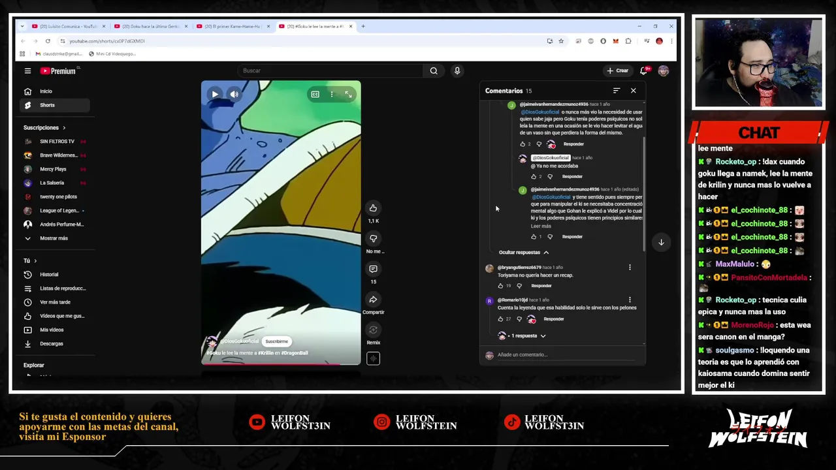Open the Crear create button

(617, 70)
